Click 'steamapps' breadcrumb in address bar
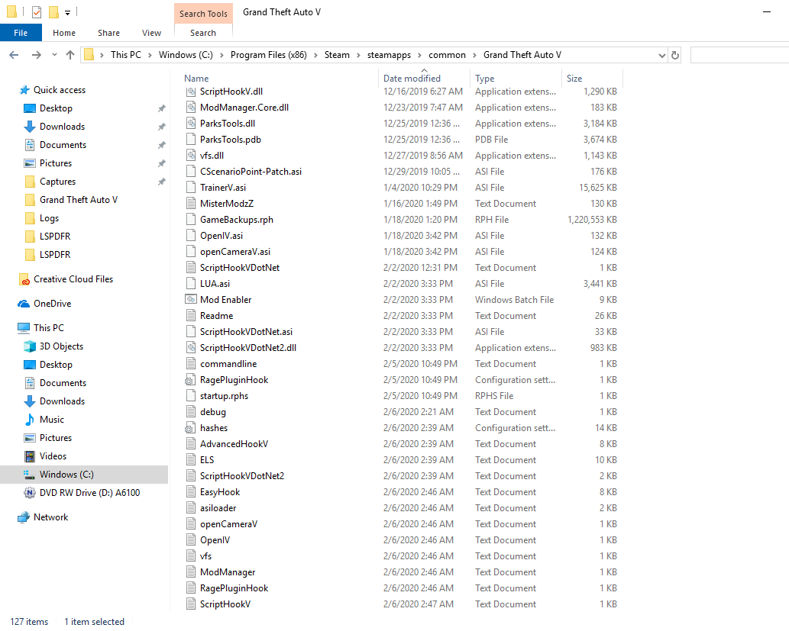The height and width of the screenshot is (631, 789). 389,55
